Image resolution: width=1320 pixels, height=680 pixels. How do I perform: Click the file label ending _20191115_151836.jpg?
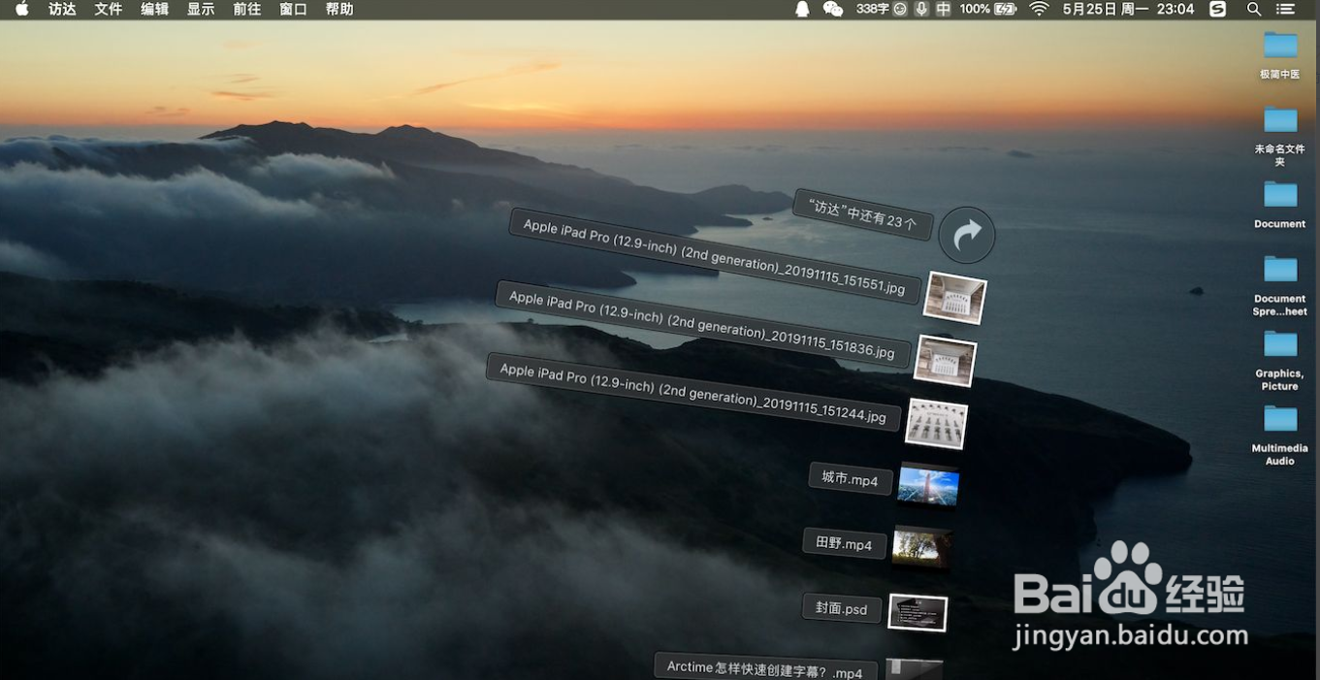point(703,324)
